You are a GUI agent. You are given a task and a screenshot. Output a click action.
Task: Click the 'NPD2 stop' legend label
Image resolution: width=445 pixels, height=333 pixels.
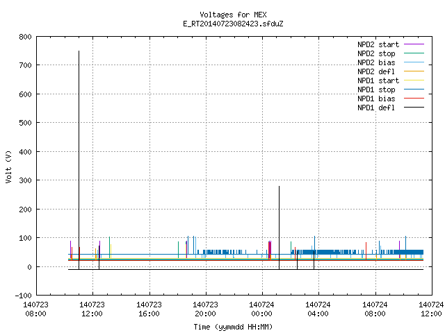376,53
